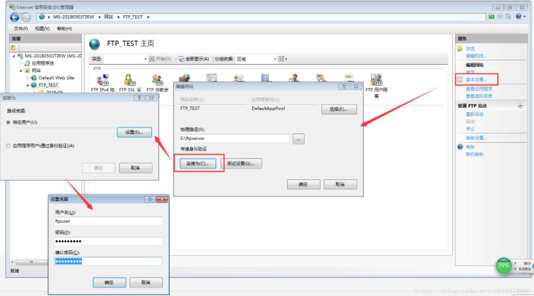The height and width of the screenshot is (296, 534).
Task: Click the 查看虚拟目录 link
Action: (x=479, y=96)
